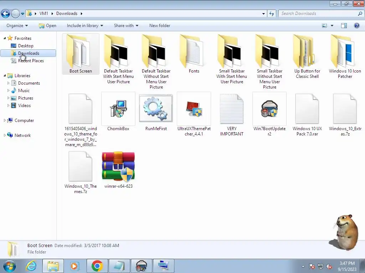
Task: Open Small Taskbar With Start Menu User Picture folder
Action: (x=232, y=59)
